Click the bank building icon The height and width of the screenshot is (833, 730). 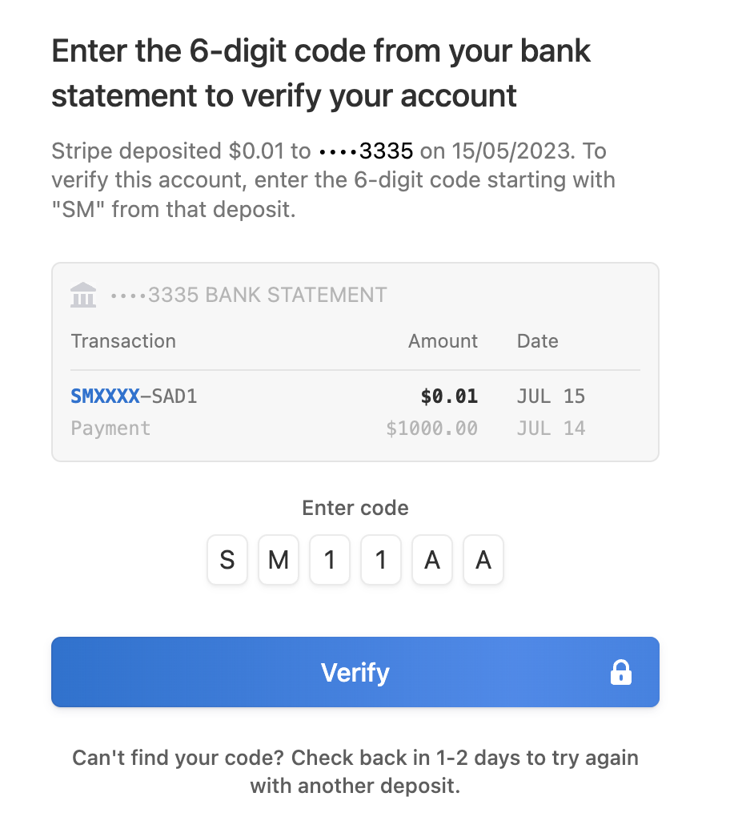(x=83, y=295)
